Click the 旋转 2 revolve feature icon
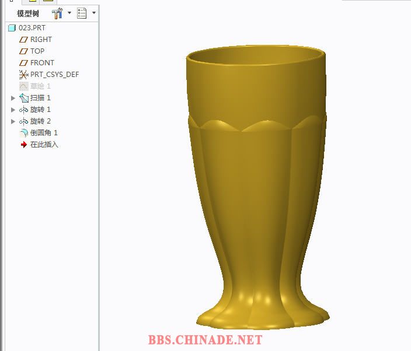Image resolution: width=411 pixels, height=351 pixels. [x=24, y=121]
